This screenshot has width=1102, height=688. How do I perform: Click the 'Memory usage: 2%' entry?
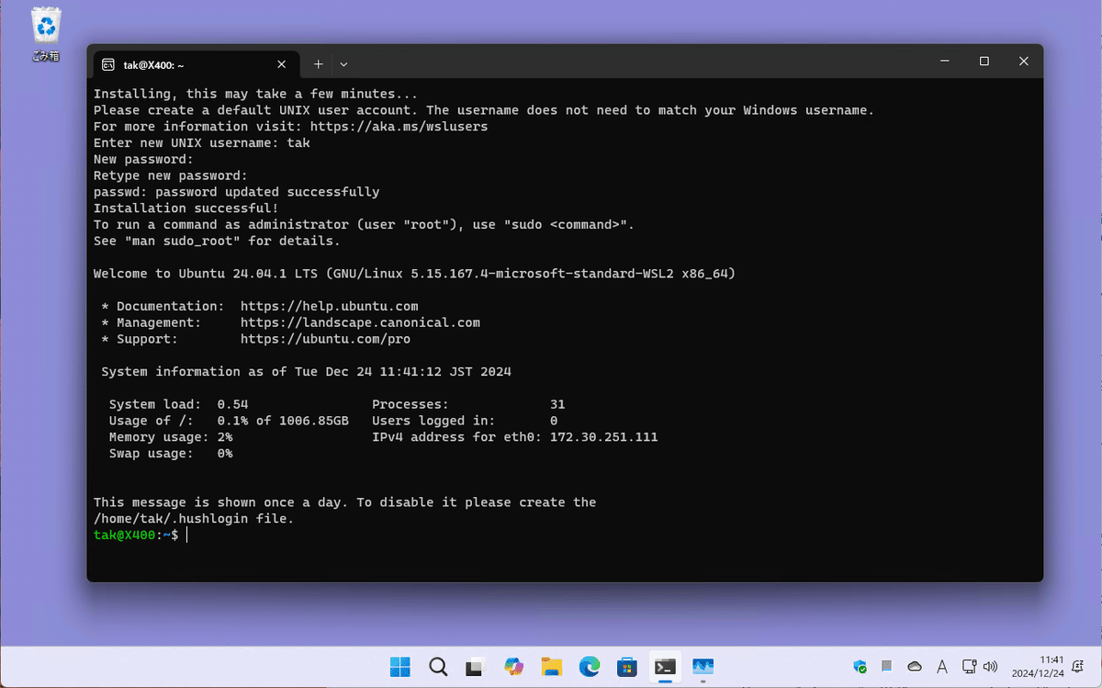coord(170,437)
